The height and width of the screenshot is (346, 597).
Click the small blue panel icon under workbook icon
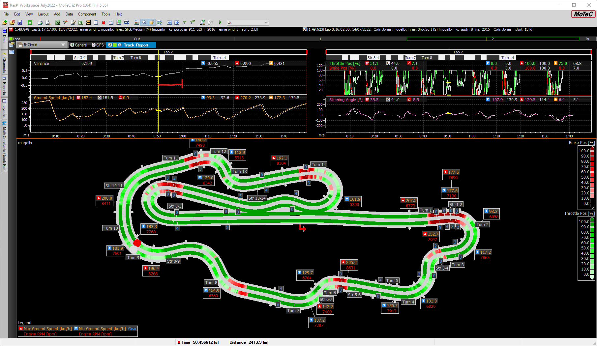[x=12, y=52]
